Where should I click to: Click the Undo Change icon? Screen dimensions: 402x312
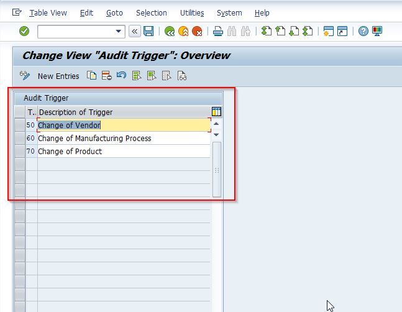tap(122, 75)
